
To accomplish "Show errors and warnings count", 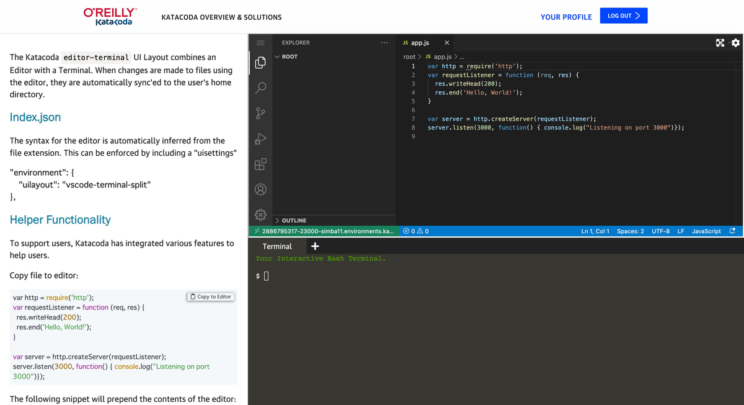I will 416,231.
